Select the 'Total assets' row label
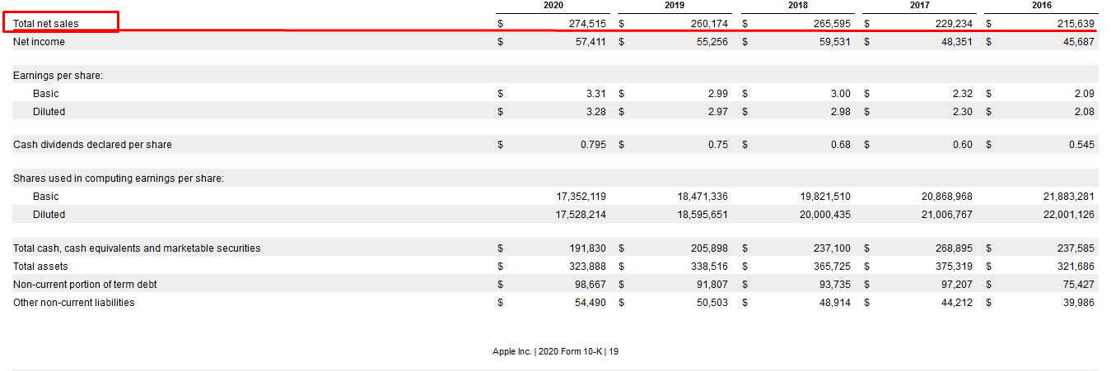 40,267
